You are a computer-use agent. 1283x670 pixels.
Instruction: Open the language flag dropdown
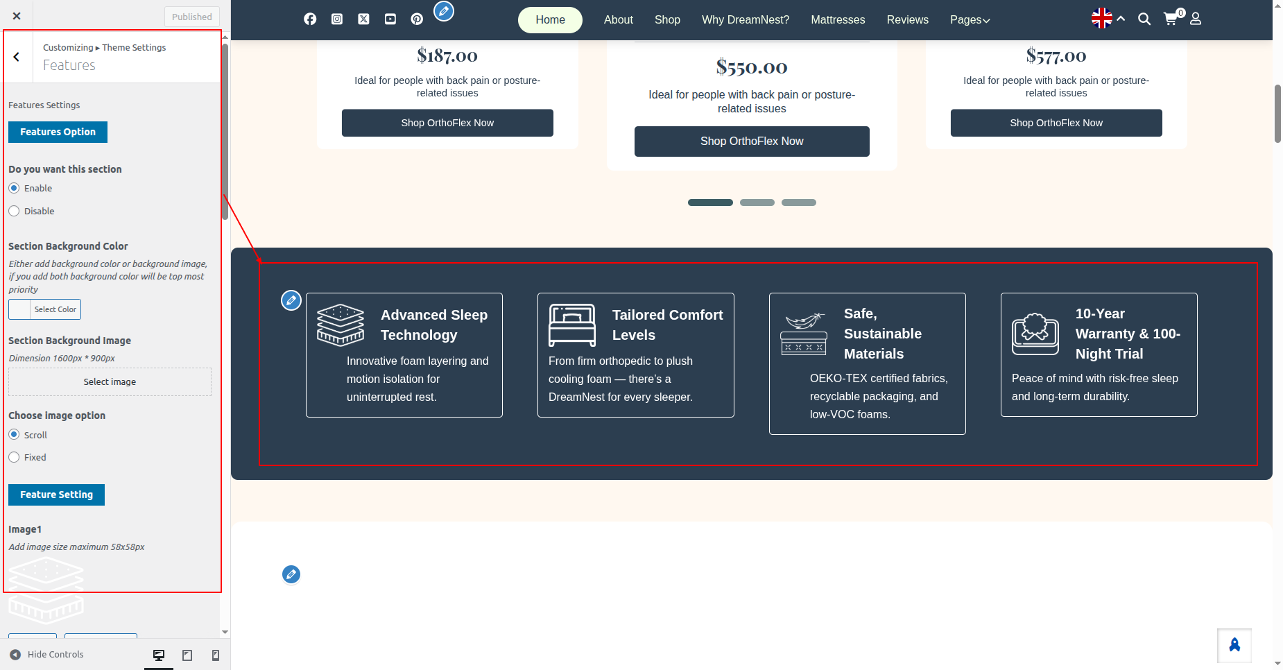coord(1108,19)
